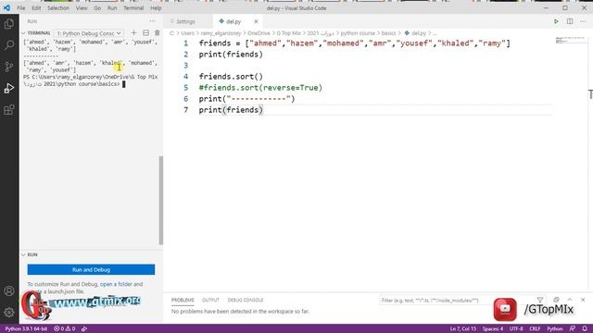Open the Accounts menu icon
This screenshot has width=593, height=333.
(8, 290)
